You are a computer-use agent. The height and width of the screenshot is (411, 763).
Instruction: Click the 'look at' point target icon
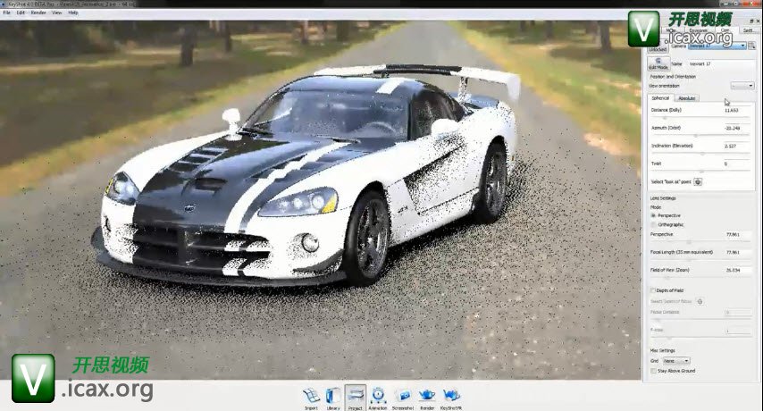698,182
